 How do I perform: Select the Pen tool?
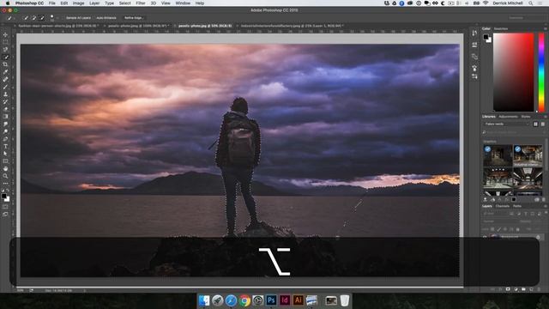[5, 139]
